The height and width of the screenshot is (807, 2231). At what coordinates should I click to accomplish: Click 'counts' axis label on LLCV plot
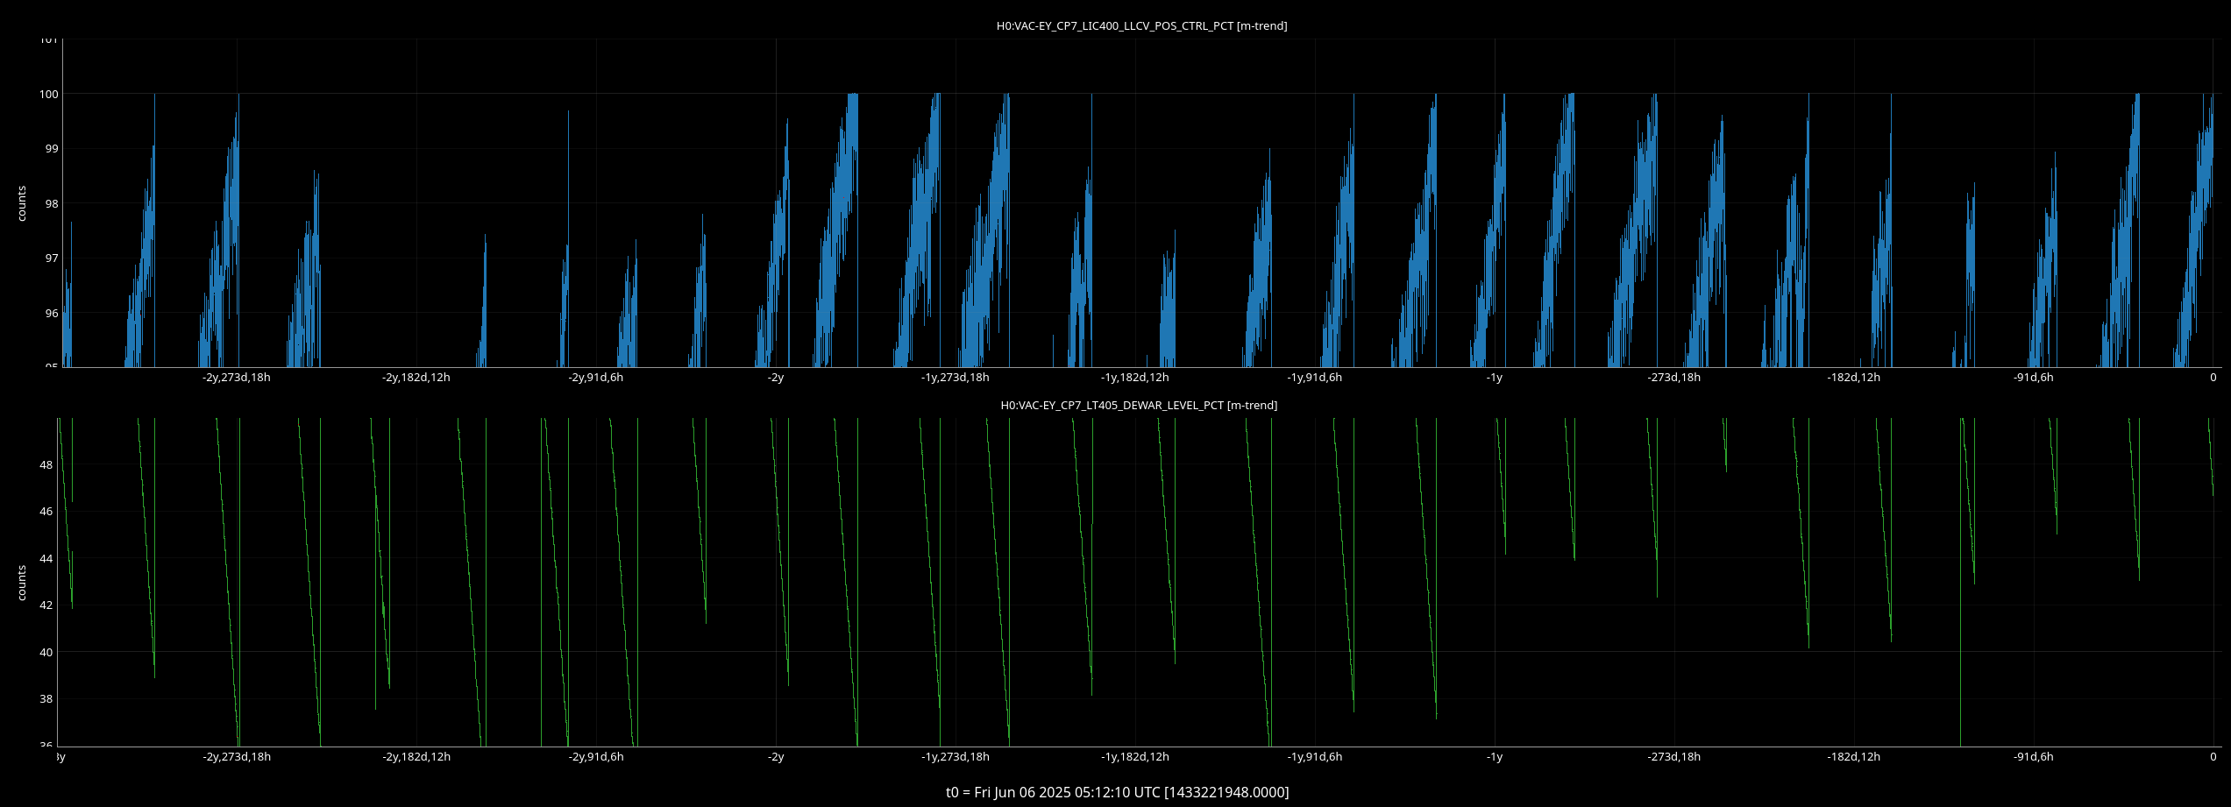click(22, 203)
